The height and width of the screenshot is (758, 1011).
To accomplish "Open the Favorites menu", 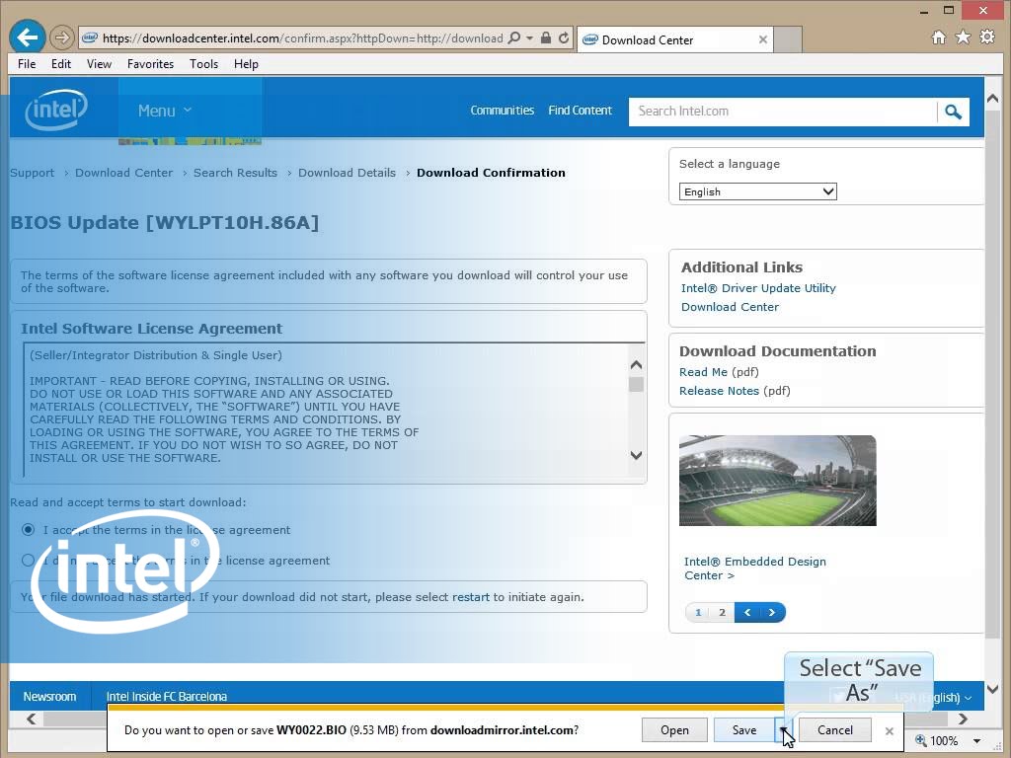I will pyautogui.click(x=150, y=63).
